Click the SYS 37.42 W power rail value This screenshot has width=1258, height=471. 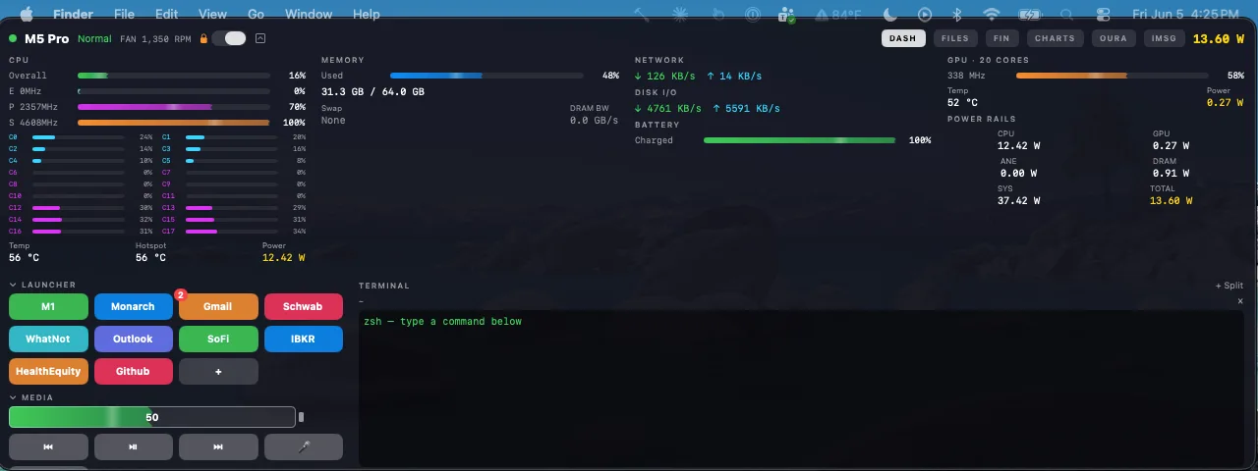(1019, 200)
